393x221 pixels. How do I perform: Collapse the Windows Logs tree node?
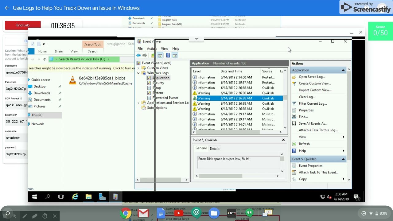pos(138,73)
